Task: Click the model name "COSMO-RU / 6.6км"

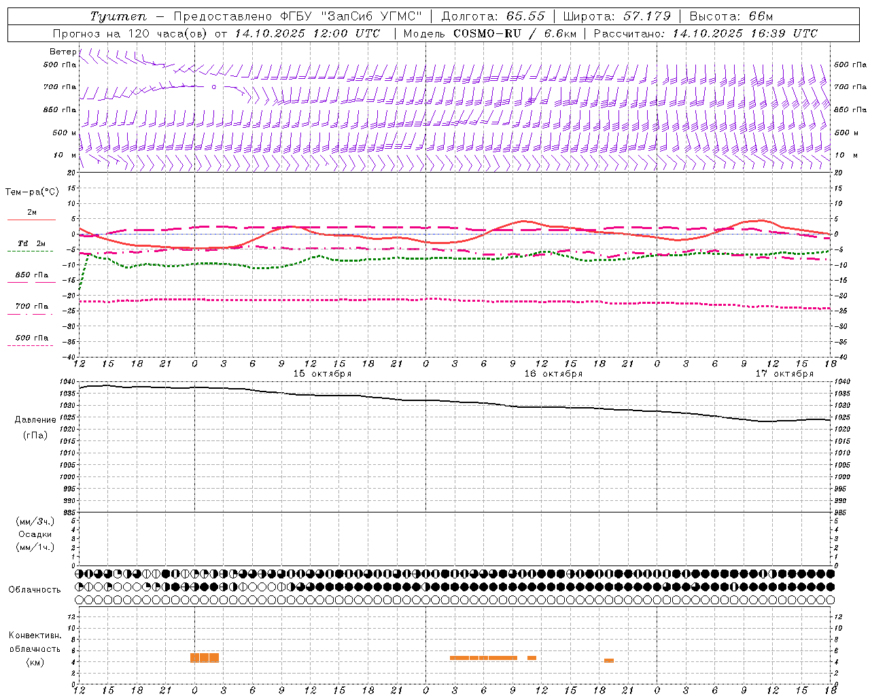Action: point(515,33)
